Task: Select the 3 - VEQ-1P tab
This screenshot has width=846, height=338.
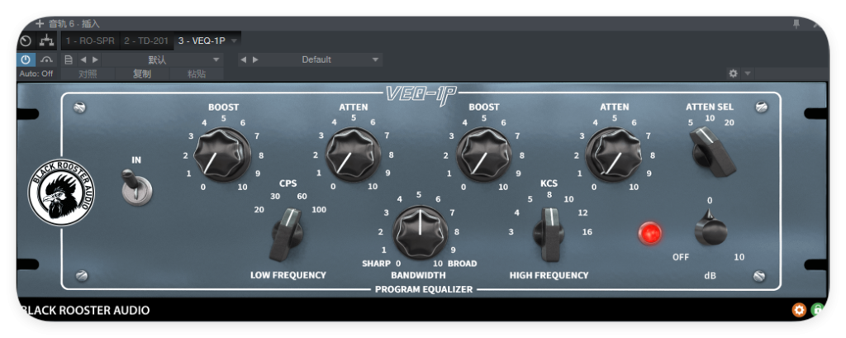Action: click(x=202, y=40)
